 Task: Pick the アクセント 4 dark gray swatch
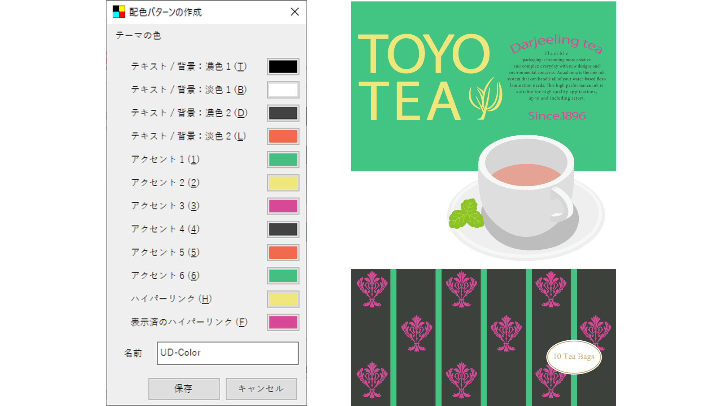point(283,229)
